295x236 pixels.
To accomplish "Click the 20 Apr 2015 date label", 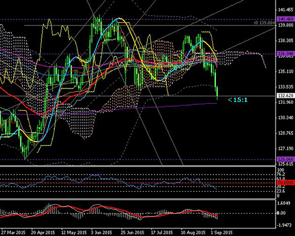I will pyautogui.click(x=43, y=232).
